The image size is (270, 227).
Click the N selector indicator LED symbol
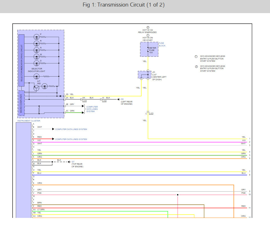pyautogui.click(x=36, y=50)
